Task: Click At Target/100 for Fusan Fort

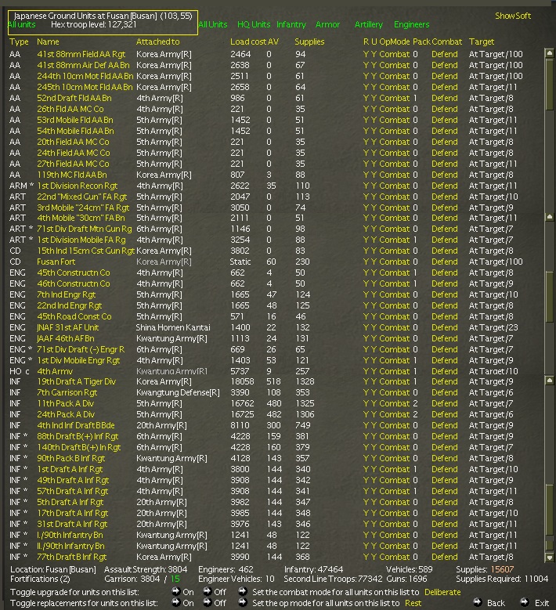Action: click(496, 262)
